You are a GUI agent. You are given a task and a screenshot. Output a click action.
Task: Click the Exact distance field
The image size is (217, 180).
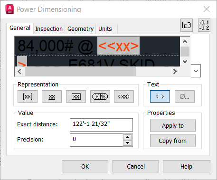(x=101, y=125)
